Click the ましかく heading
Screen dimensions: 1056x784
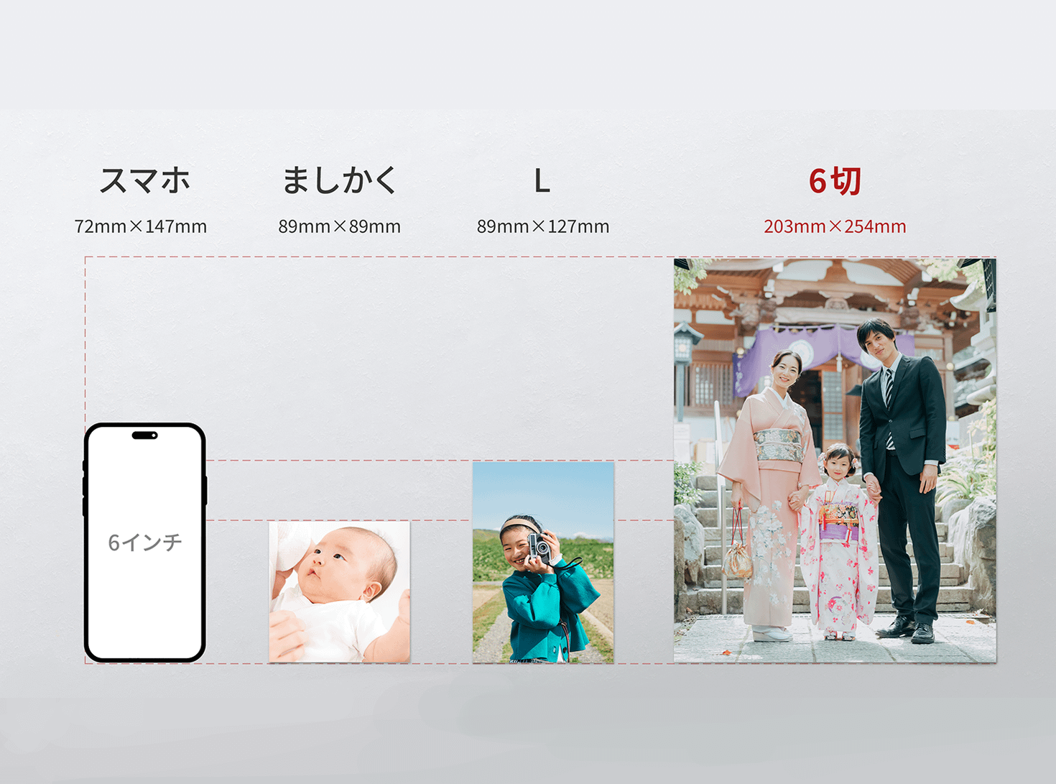339,180
